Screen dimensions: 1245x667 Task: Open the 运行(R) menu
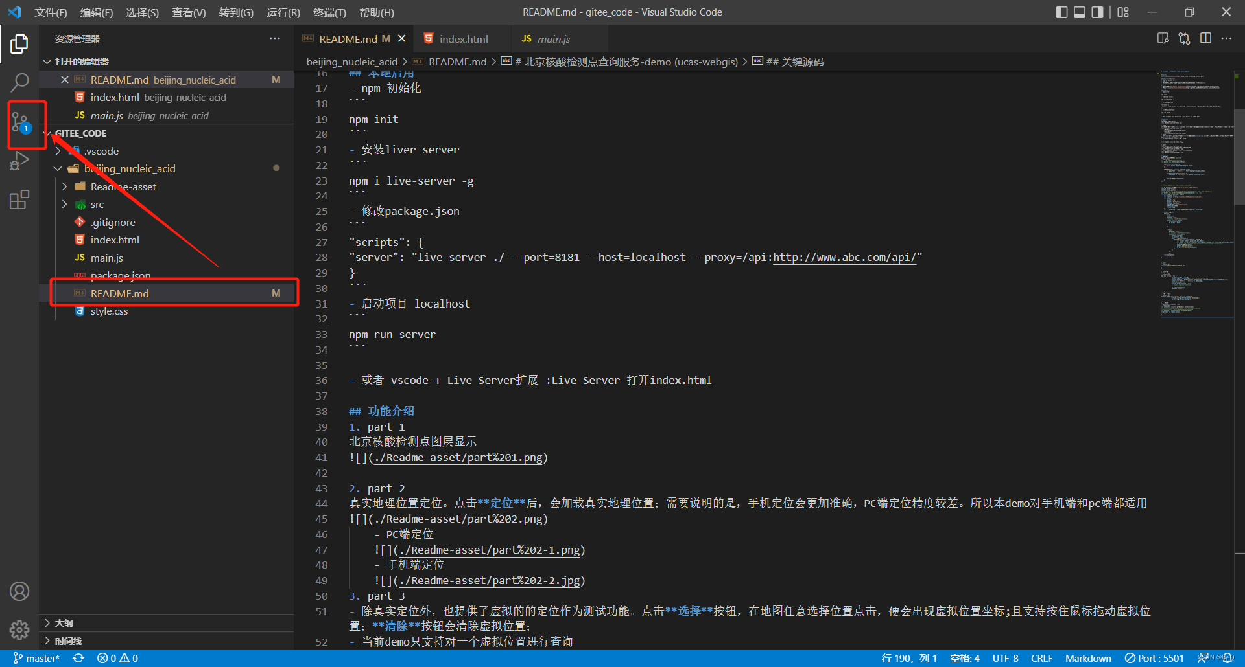point(283,12)
